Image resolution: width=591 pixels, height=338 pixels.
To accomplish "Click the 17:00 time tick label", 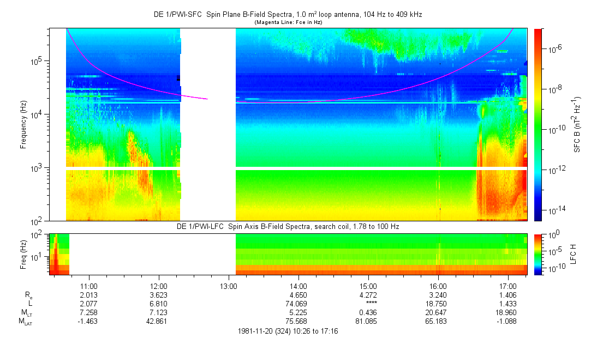I will (508, 286).
